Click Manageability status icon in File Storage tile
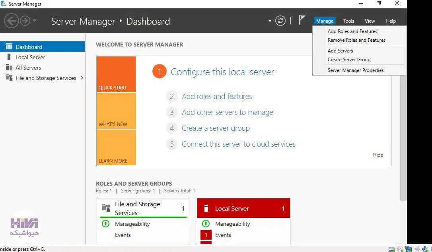 tap(105, 224)
